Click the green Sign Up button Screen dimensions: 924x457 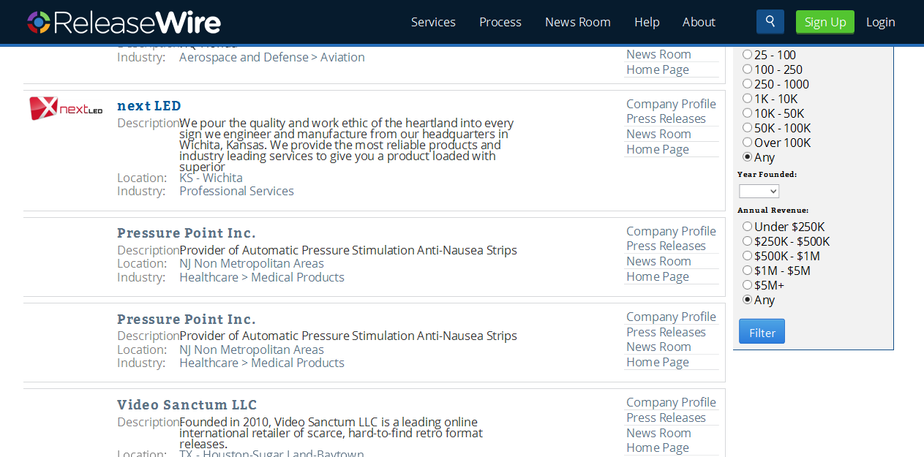[825, 22]
